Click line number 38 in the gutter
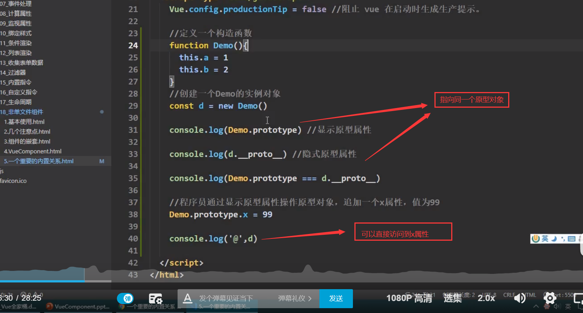The height and width of the screenshot is (313, 583). (x=133, y=215)
